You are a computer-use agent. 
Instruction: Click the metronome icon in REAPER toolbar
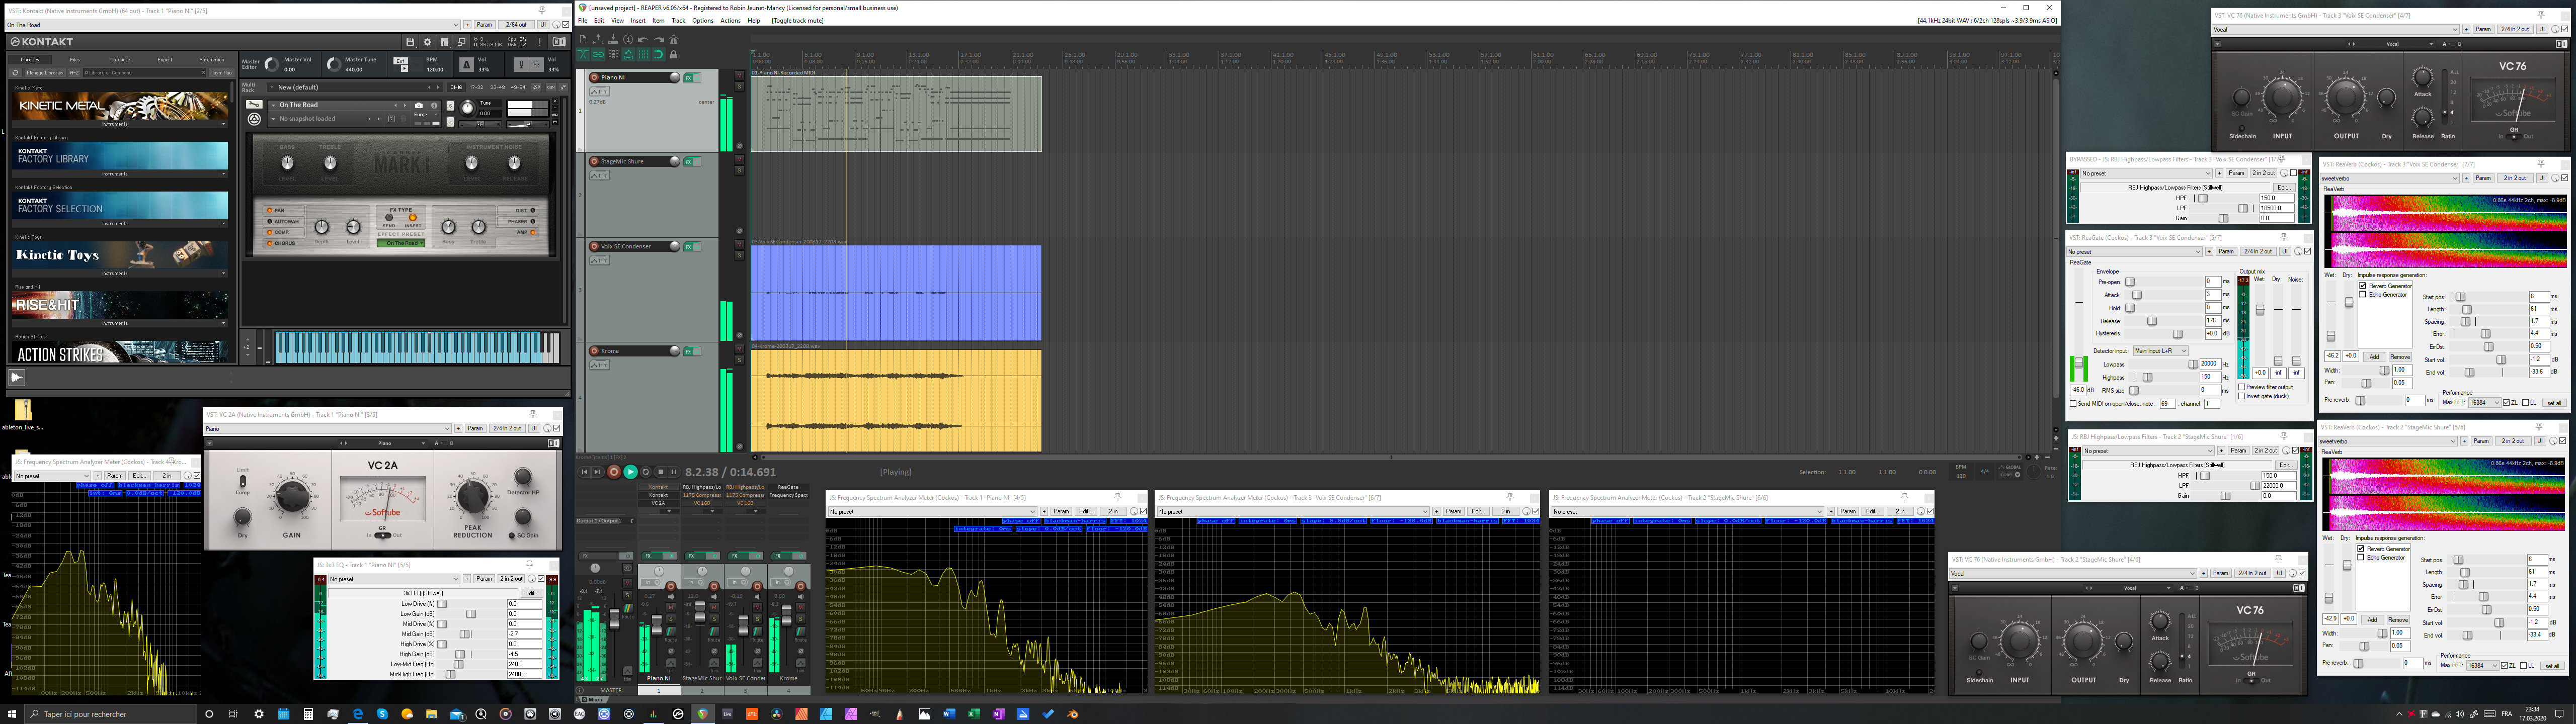pyautogui.click(x=674, y=40)
